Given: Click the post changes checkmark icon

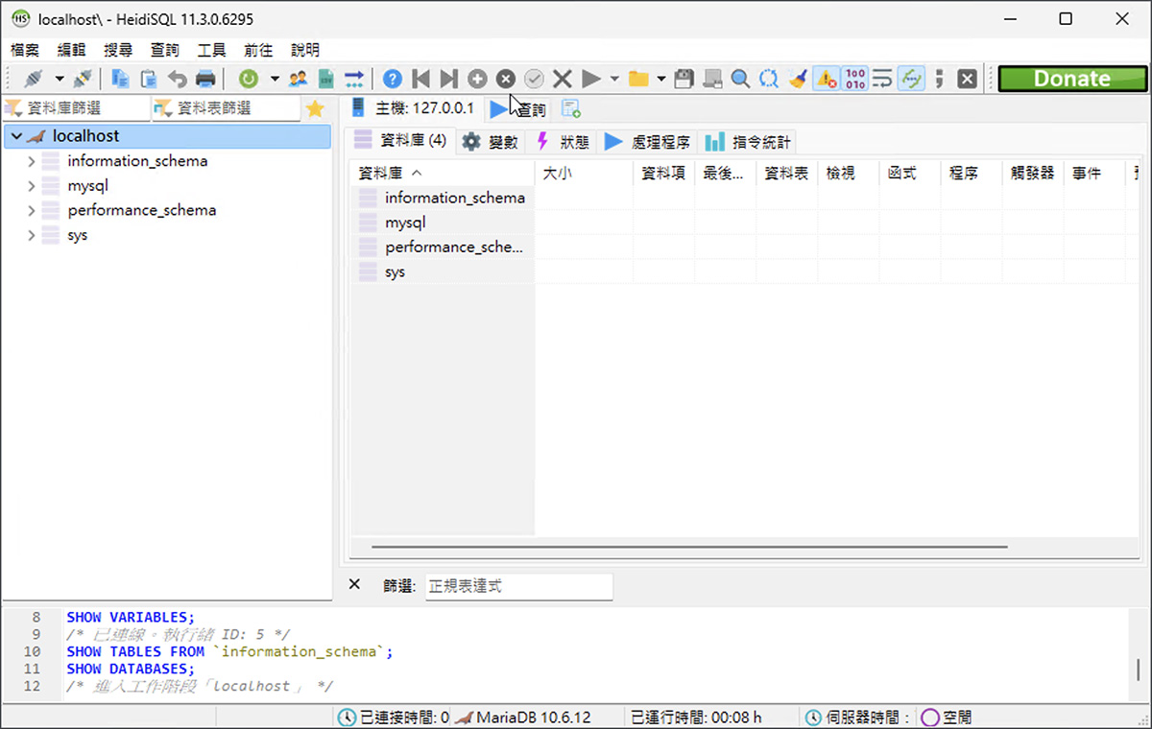Looking at the screenshot, I should [534, 79].
